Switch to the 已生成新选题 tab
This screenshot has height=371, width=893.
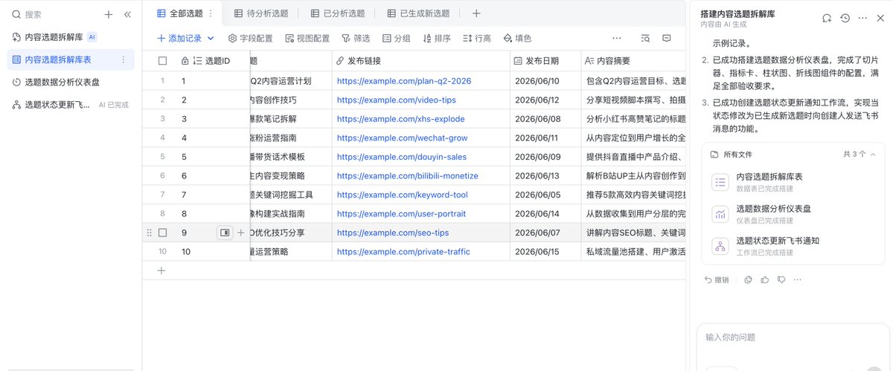[x=419, y=13]
